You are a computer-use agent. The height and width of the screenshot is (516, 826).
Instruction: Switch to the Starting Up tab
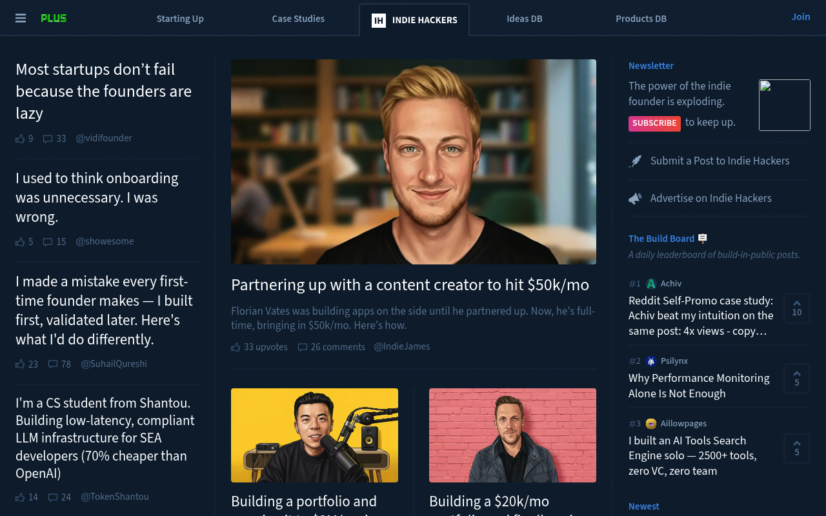point(180,19)
